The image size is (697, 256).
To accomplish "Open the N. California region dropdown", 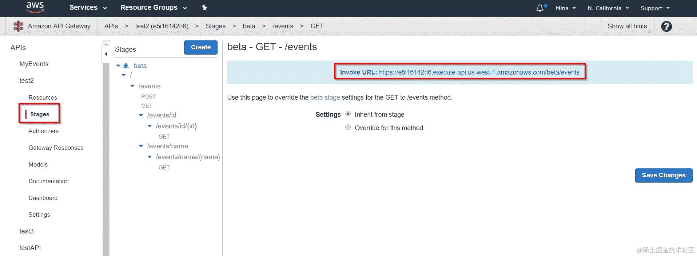I will (x=608, y=8).
